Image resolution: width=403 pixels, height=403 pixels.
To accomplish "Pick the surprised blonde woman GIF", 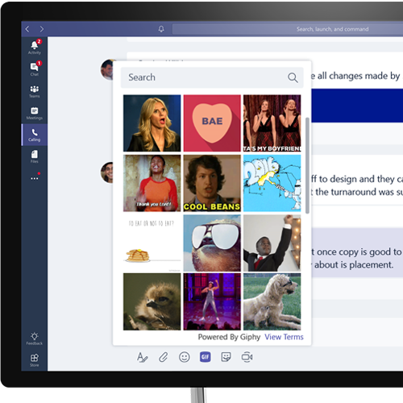I will pyautogui.click(x=152, y=123).
